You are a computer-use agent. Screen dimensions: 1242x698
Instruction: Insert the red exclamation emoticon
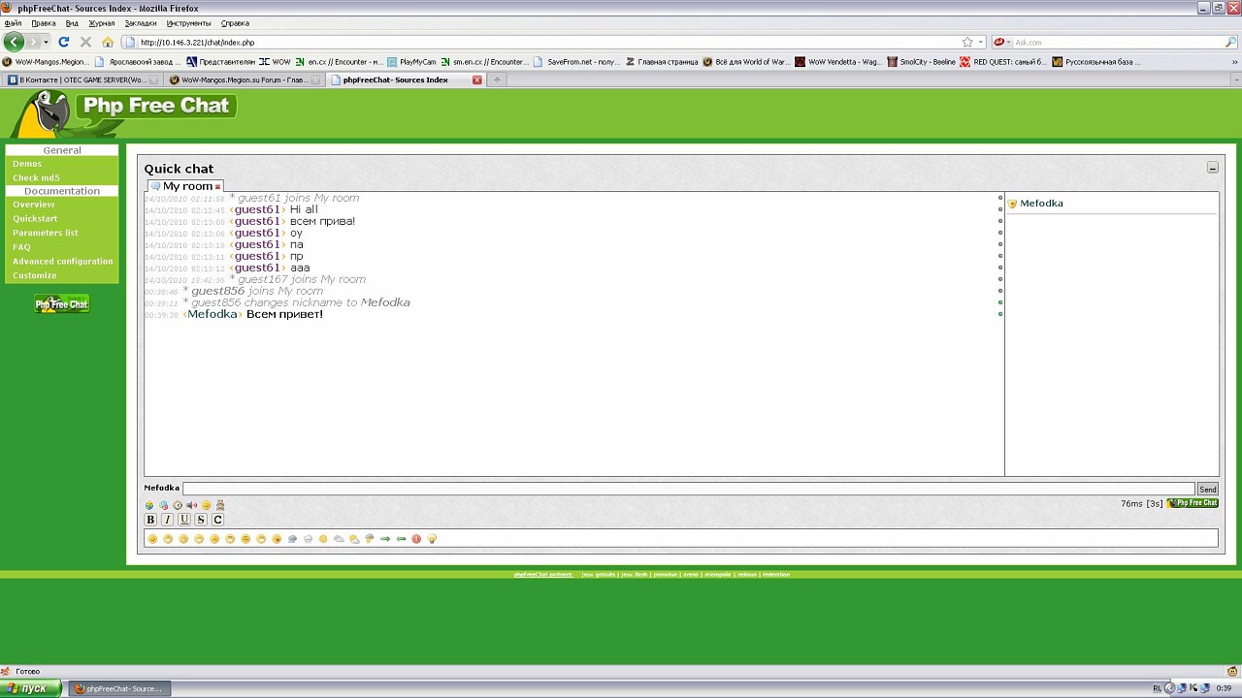click(x=416, y=539)
